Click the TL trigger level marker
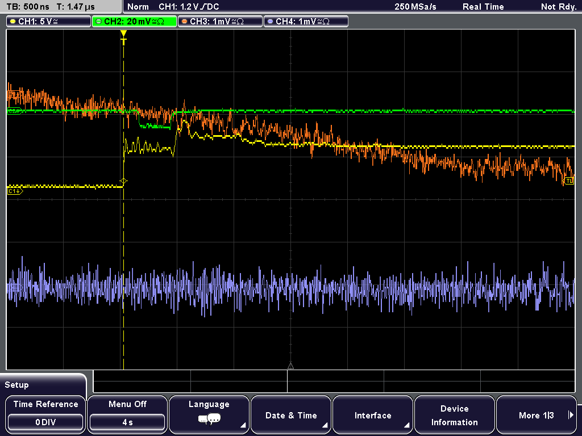Screen dimensions: 582x436 [x=569, y=181]
